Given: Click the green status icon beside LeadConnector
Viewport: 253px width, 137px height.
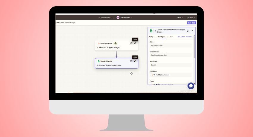Looking at the screenshot, I should click(115, 43).
